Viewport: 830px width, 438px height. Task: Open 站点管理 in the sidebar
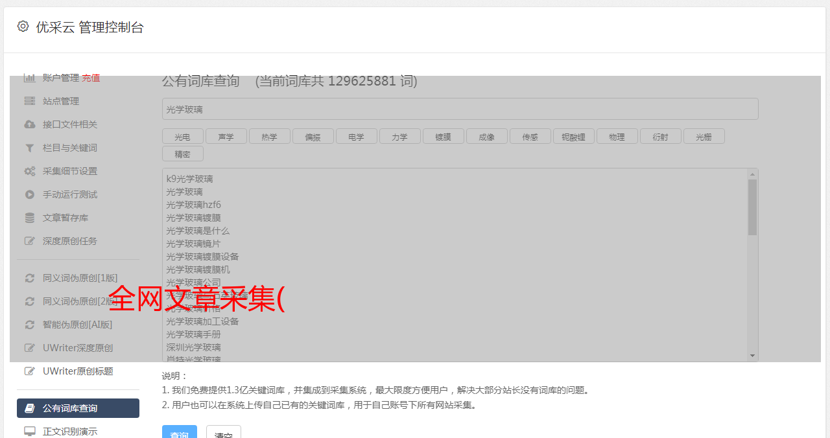[61, 101]
